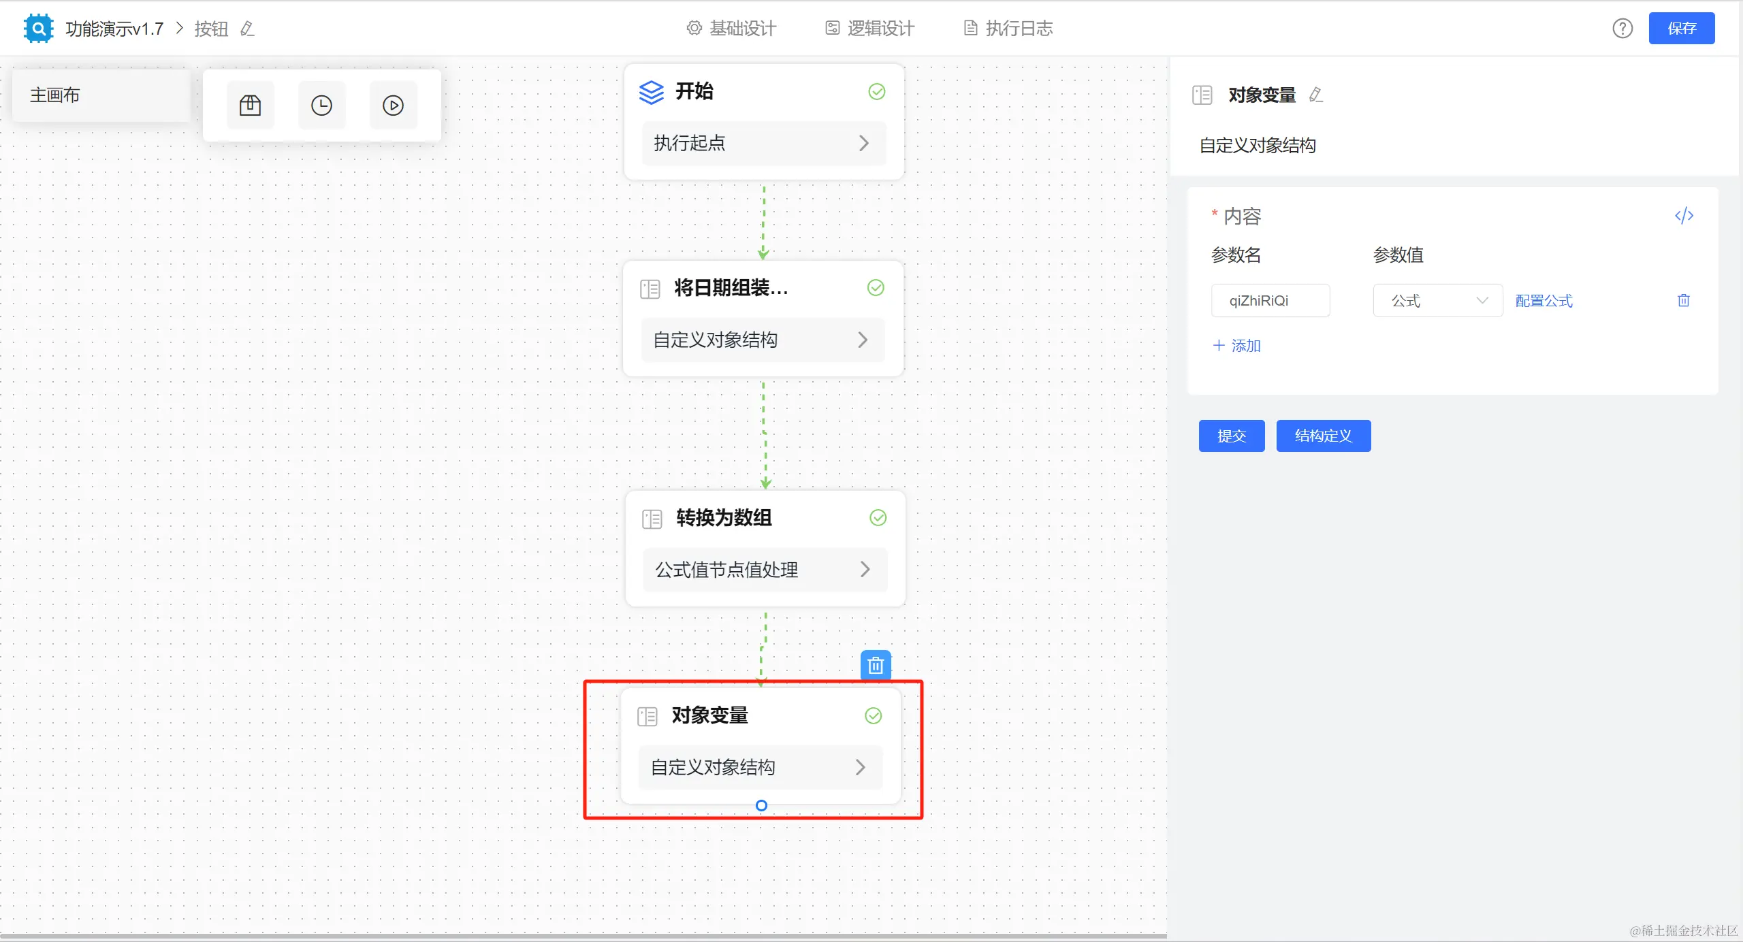The image size is (1743, 942).
Task: Edit the 按钮 name via header pencil icon
Action: pos(247,29)
